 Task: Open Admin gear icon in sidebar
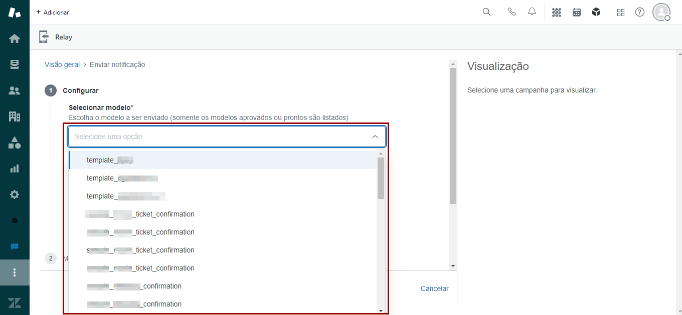pos(15,194)
